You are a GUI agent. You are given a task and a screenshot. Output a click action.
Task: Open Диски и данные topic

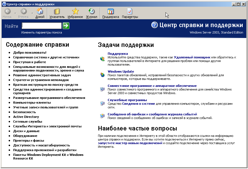[26, 131]
